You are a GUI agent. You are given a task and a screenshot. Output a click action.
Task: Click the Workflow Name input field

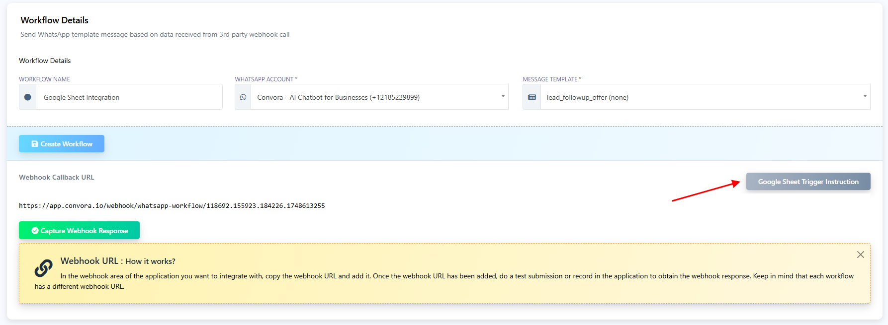pos(129,97)
